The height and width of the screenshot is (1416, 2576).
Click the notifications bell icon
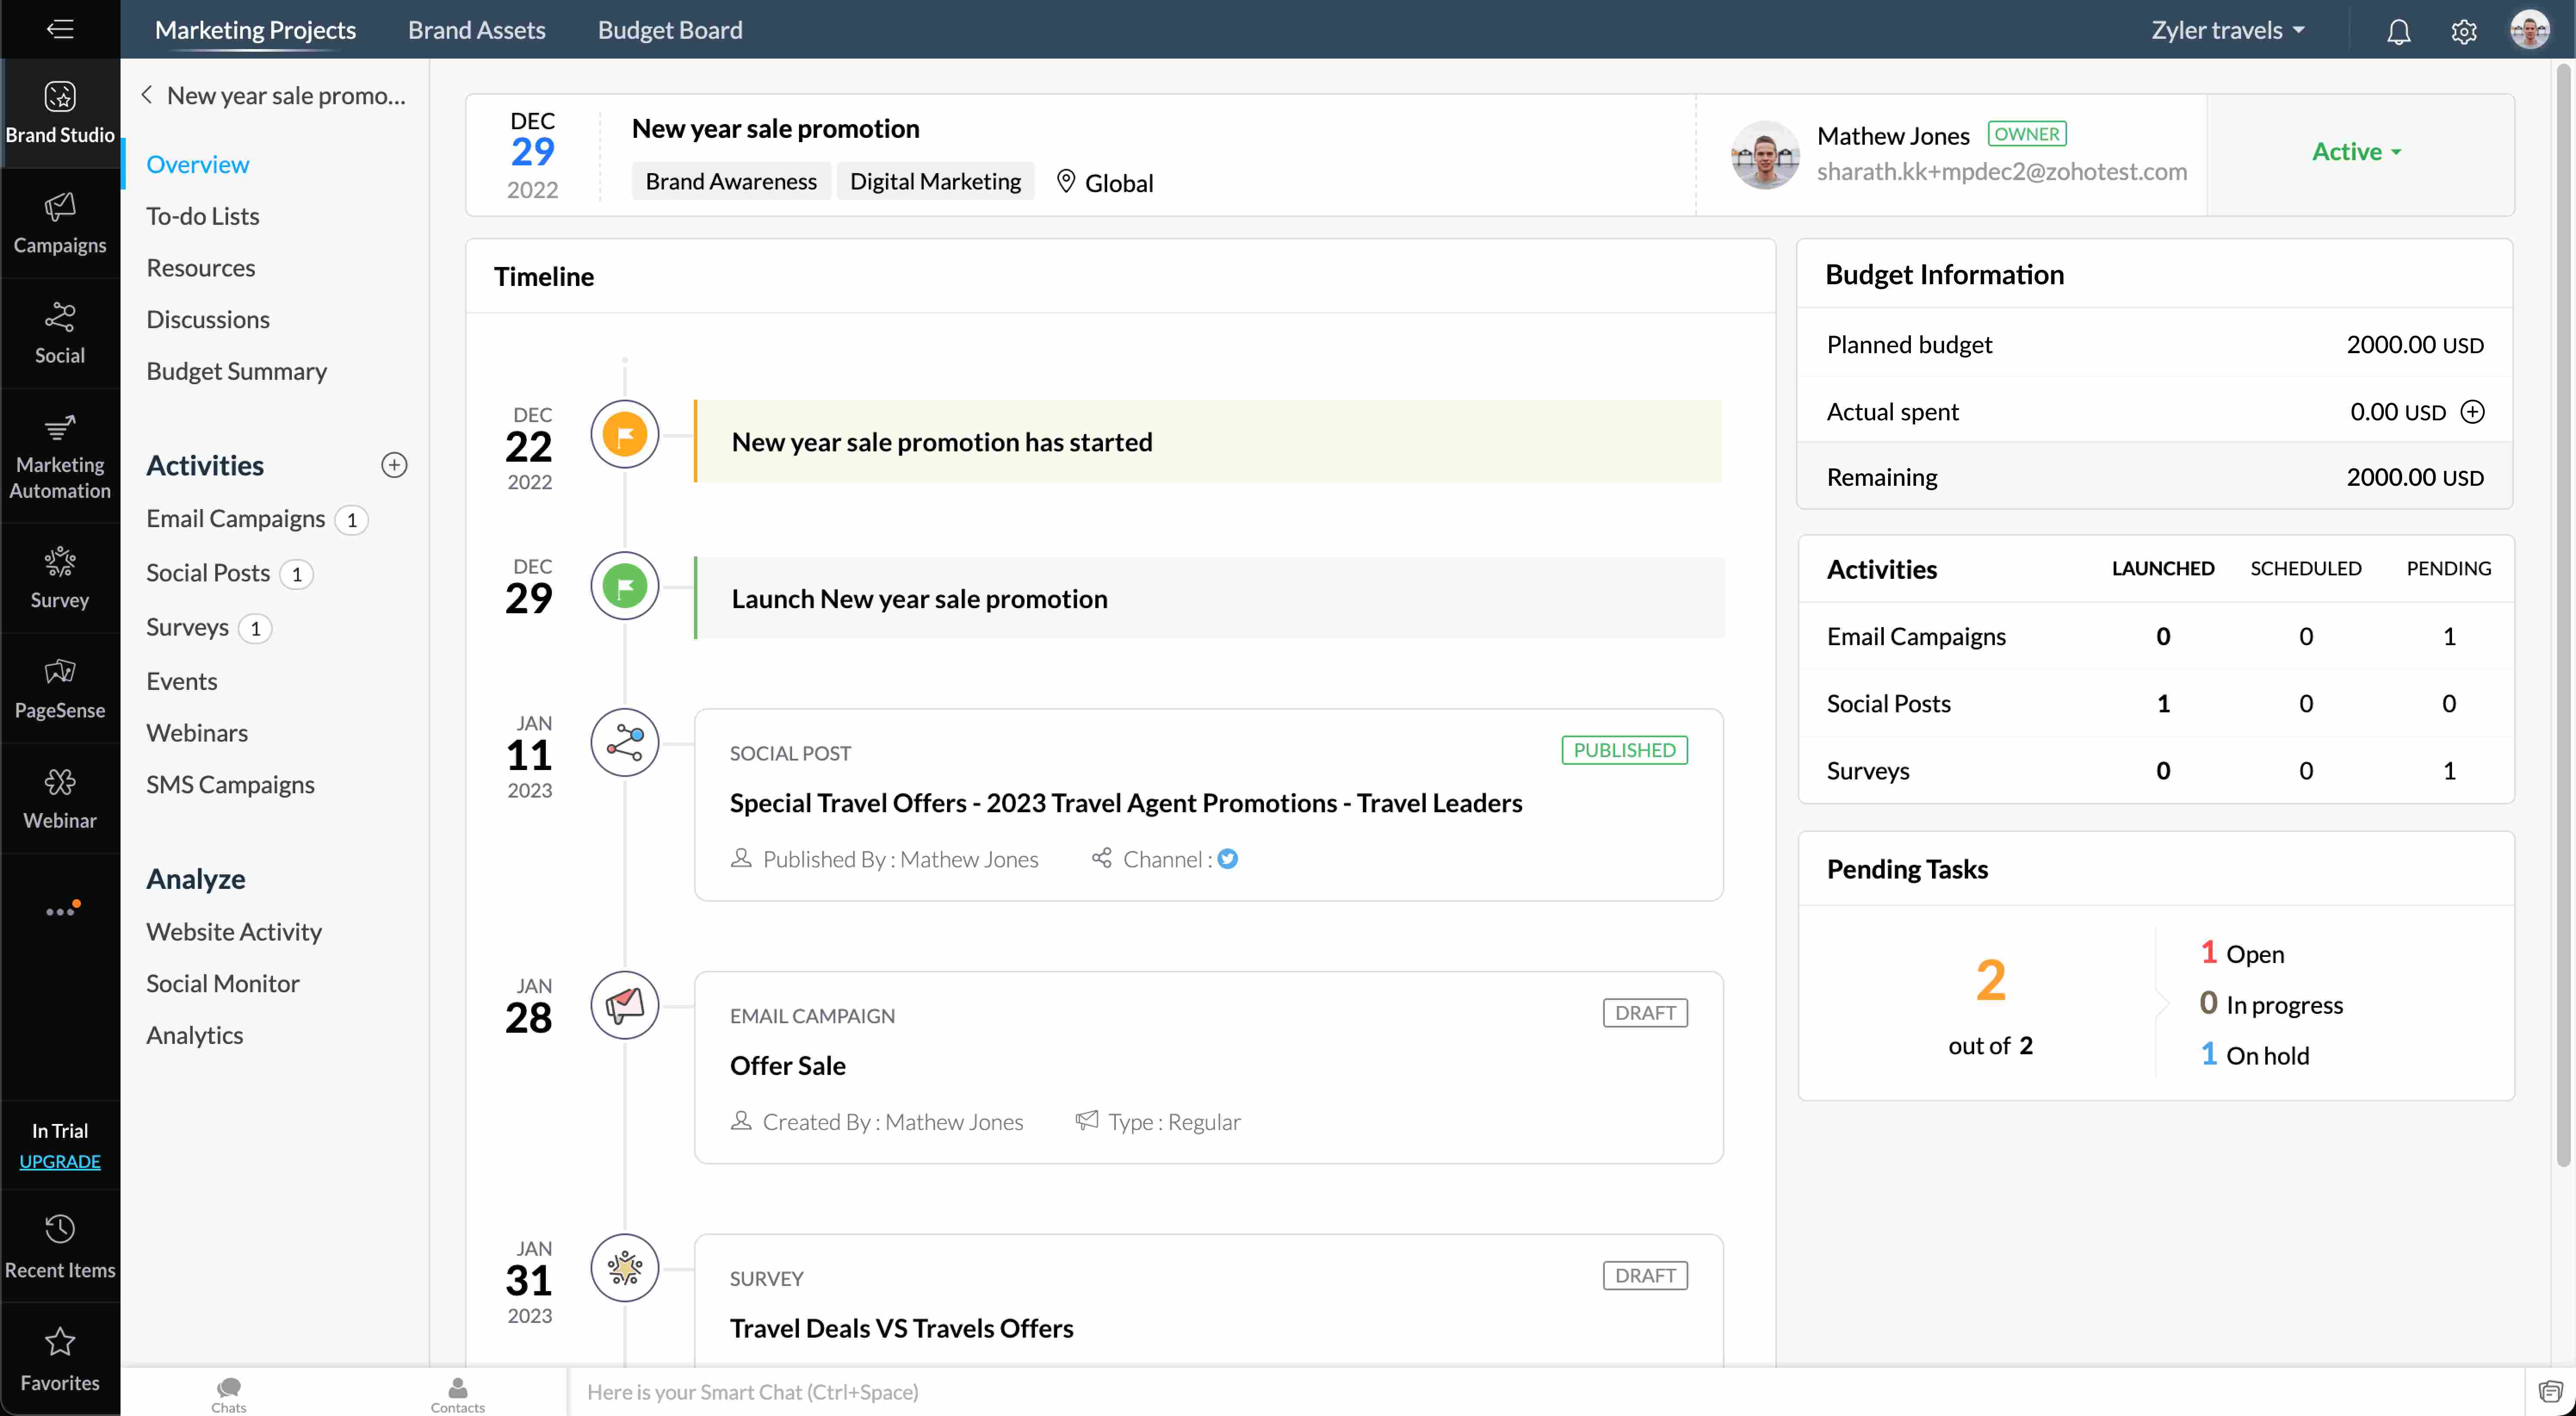[2398, 32]
